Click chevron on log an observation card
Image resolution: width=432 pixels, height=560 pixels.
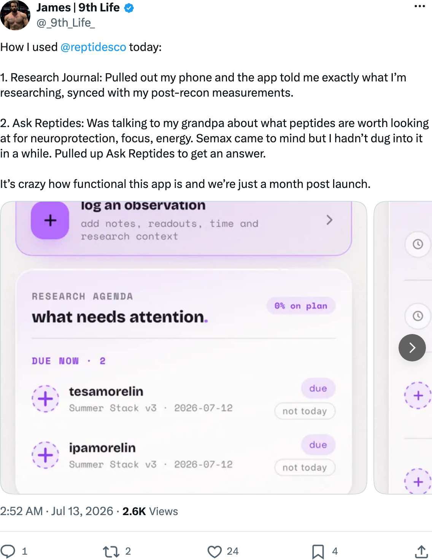pyautogui.click(x=329, y=220)
